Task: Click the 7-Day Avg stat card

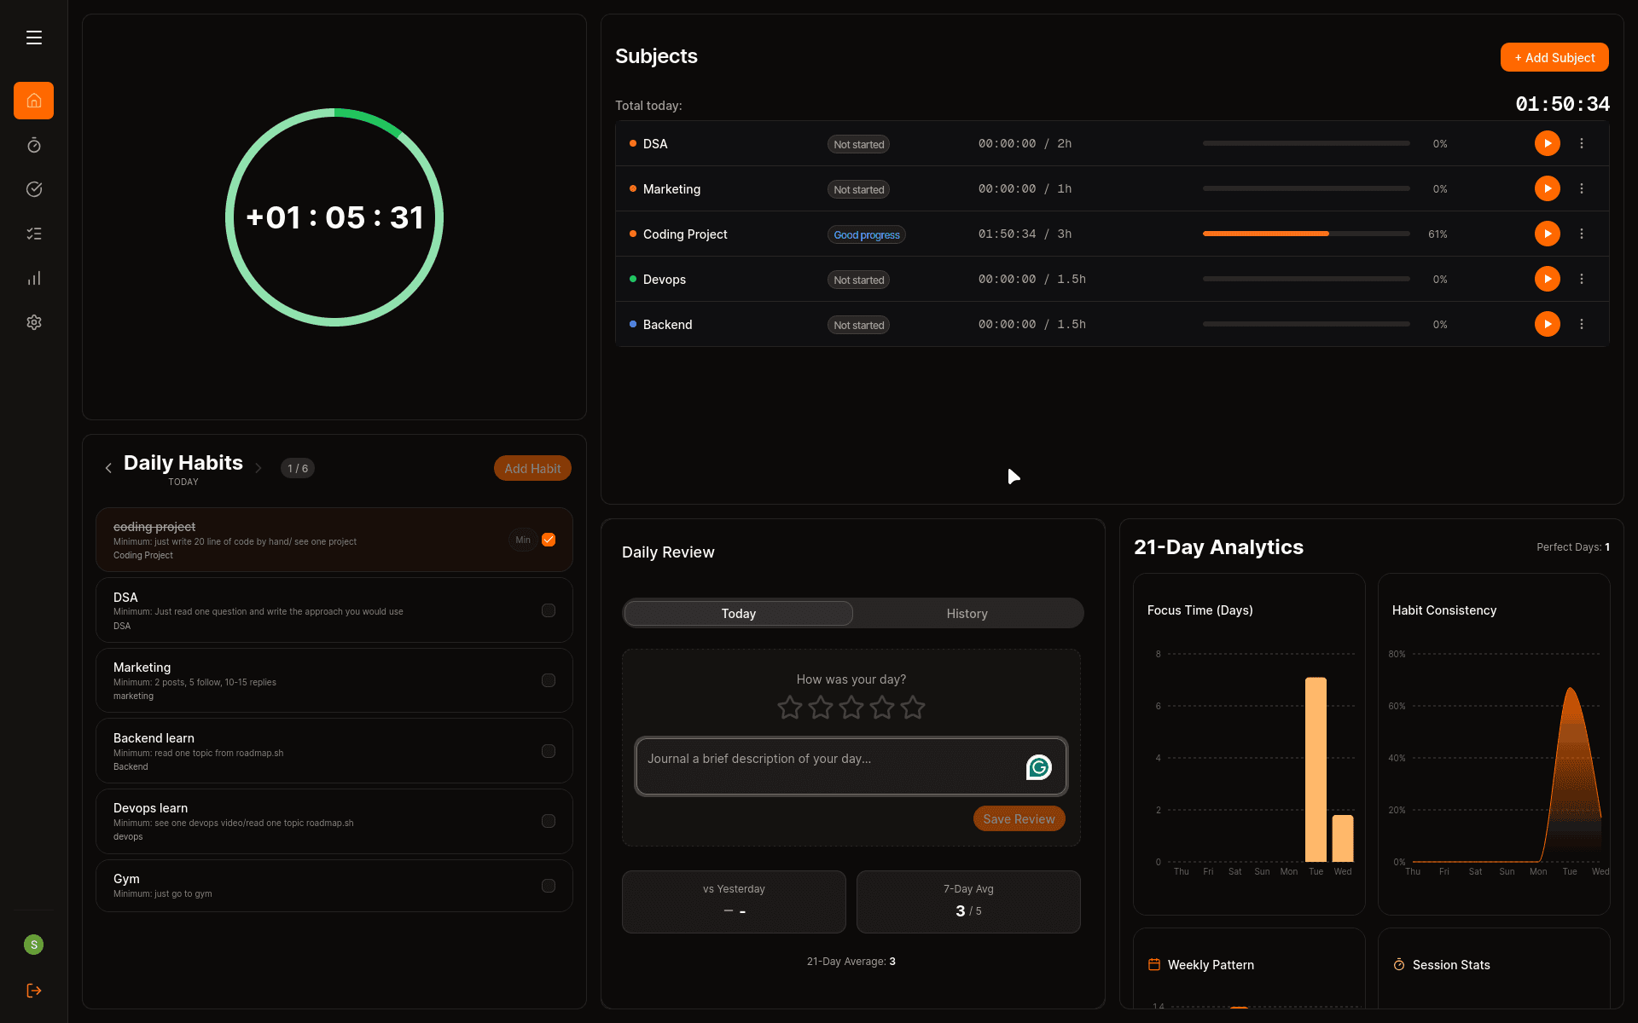Action: click(968, 901)
